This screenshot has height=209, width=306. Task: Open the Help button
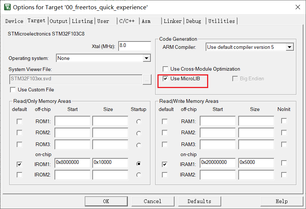[282, 201]
